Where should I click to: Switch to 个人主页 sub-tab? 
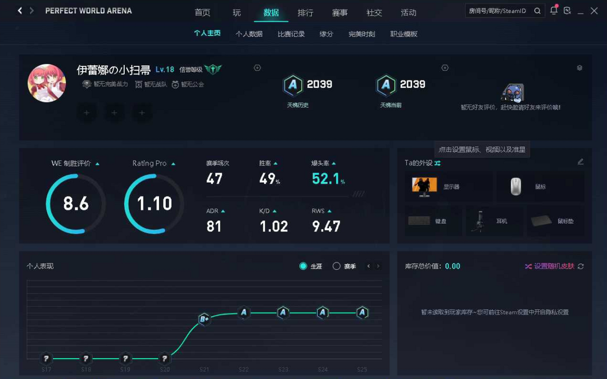[207, 33]
